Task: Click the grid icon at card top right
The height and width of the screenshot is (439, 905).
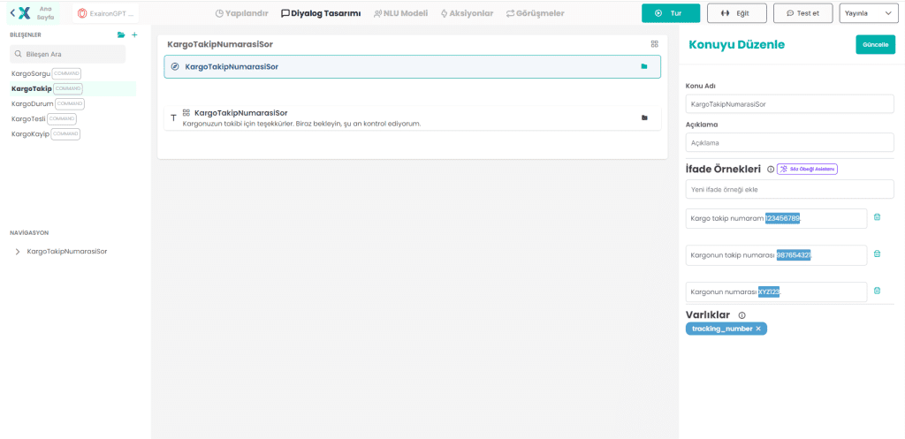Action: (655, 44)
